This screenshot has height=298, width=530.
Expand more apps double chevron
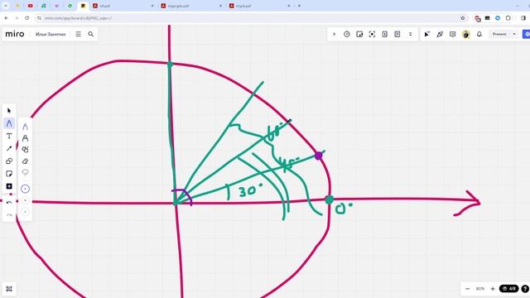tap(411, 34)
